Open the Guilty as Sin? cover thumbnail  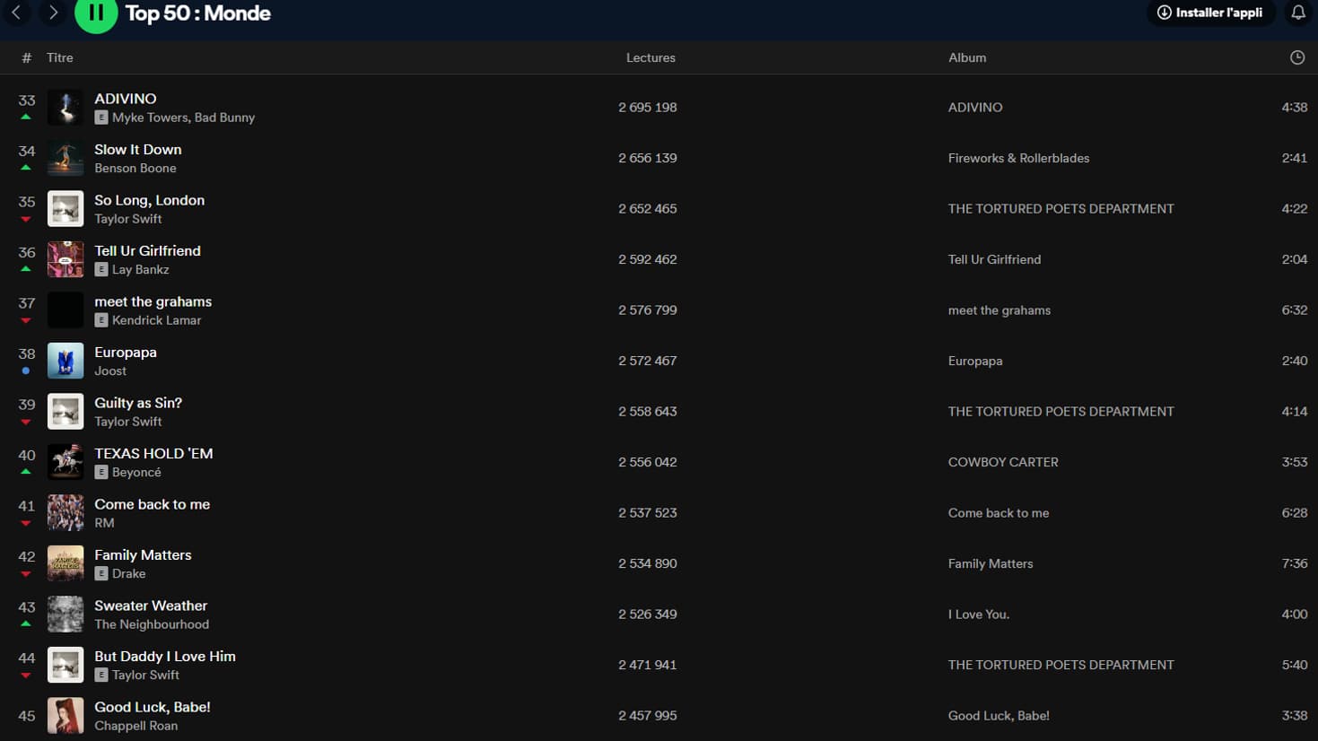[65, 412]
